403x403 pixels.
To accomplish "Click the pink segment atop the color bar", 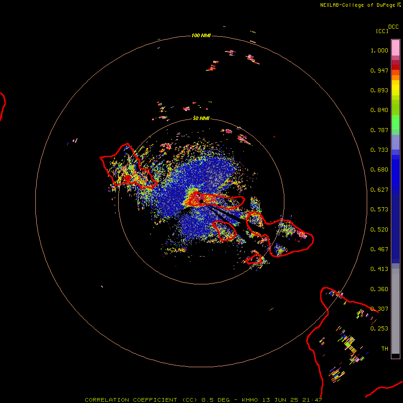I will pyautogui.click(x=395, y=47).
